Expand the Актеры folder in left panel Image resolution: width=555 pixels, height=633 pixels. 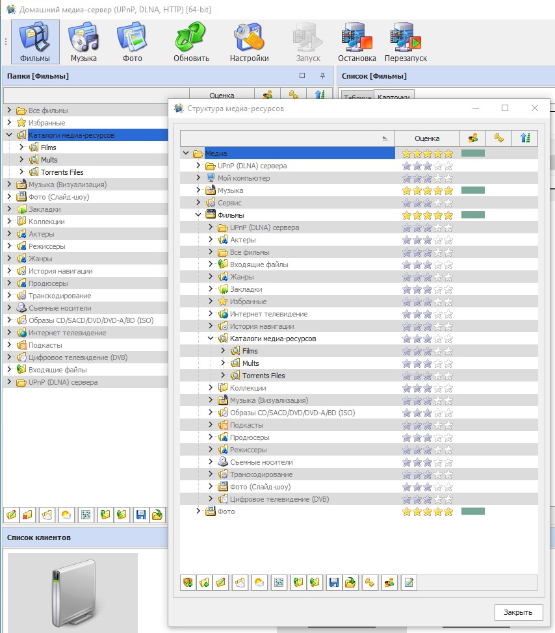[9, 234]
